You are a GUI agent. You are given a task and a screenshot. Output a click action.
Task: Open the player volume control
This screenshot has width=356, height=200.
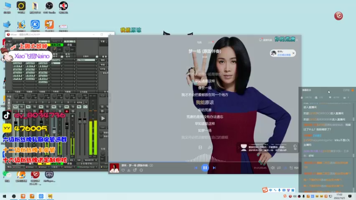click(272, 168)
